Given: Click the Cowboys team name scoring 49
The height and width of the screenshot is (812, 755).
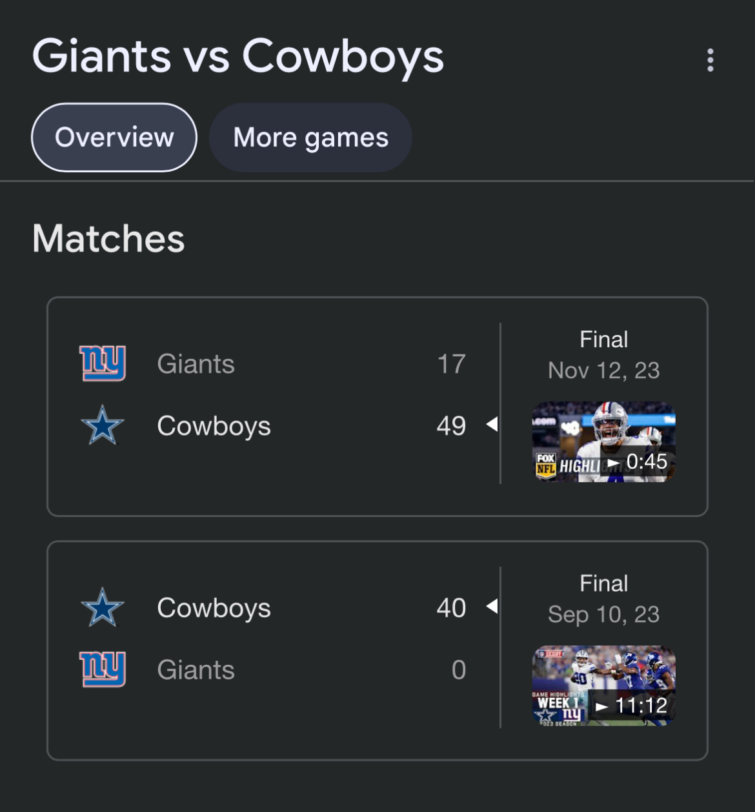Looking at the screenshot, I should pos(214,426).
